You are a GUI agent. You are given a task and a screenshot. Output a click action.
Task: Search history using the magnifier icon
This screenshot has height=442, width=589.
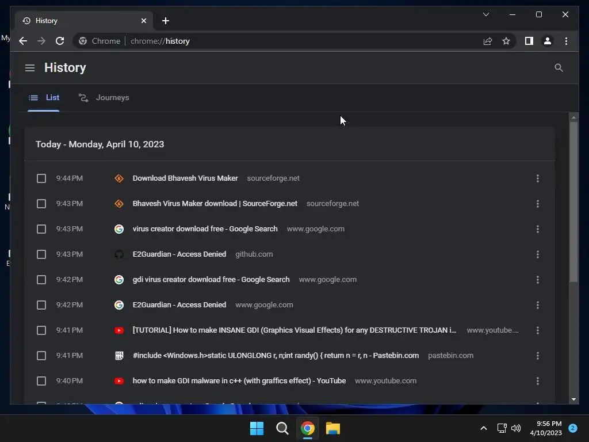[559, 68]
